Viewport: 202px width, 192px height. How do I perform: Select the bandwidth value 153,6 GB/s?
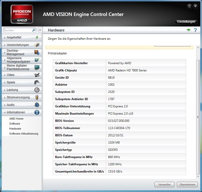pyautogui.click(x=115, y=172)
